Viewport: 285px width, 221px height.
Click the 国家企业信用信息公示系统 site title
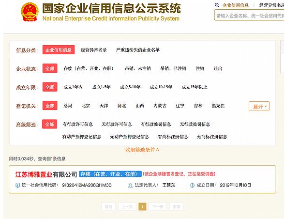(111, 8)
